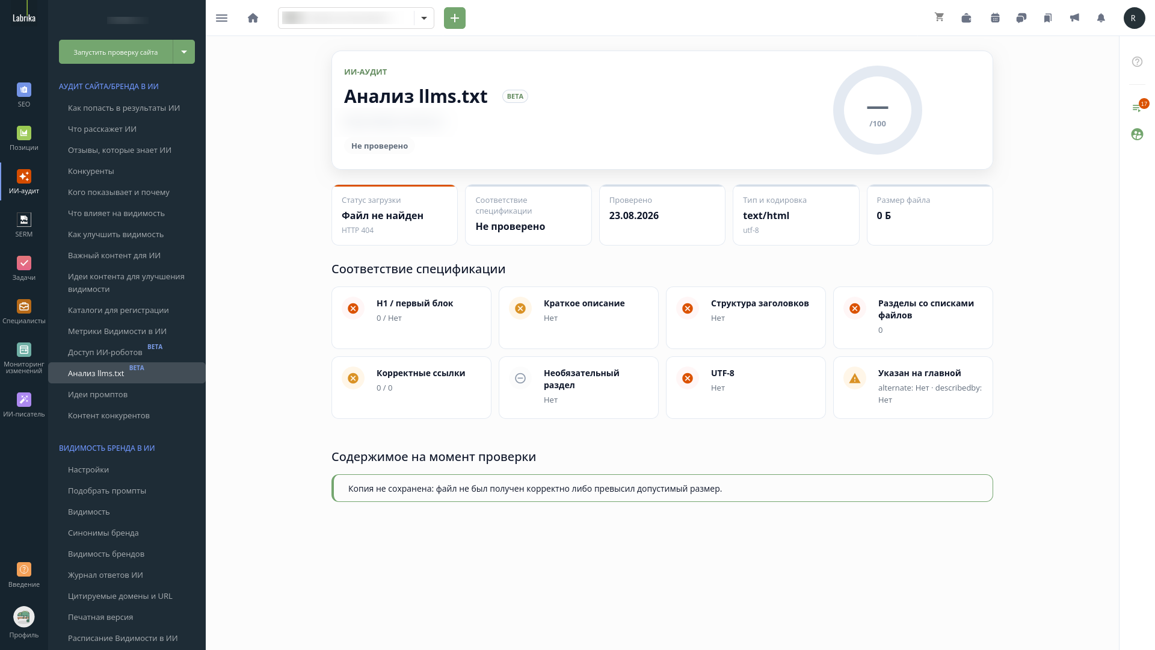
Task: Click the question mark help icon
Action: pos(1137,61)
